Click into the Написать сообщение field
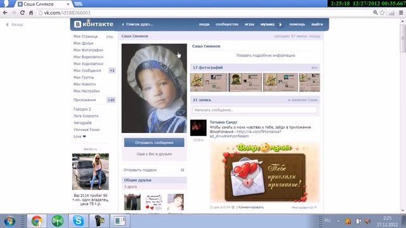Viewport: 406px width, 228px height. point(255,110)
